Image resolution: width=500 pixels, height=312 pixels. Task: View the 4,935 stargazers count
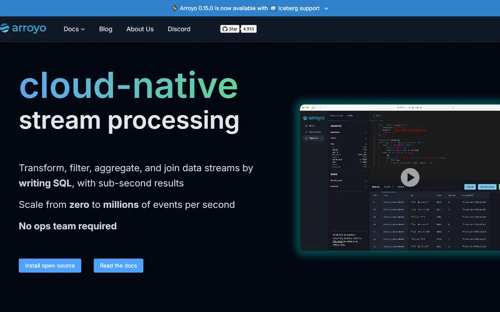pos(248,29)
